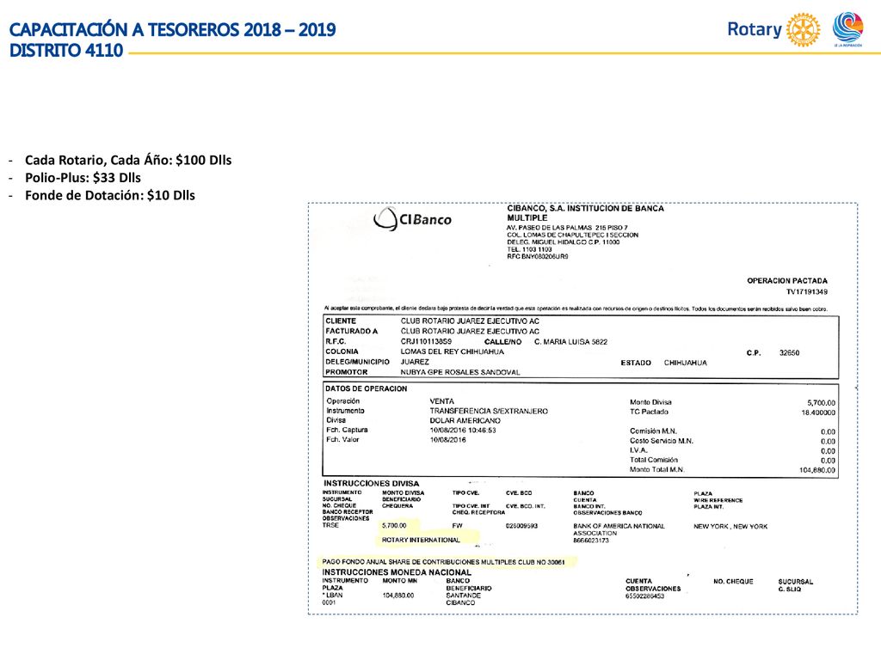Click "NEW YORK , NEW YORK" plaza value
This screenshot has height=660, width=881.
[730, 527]
